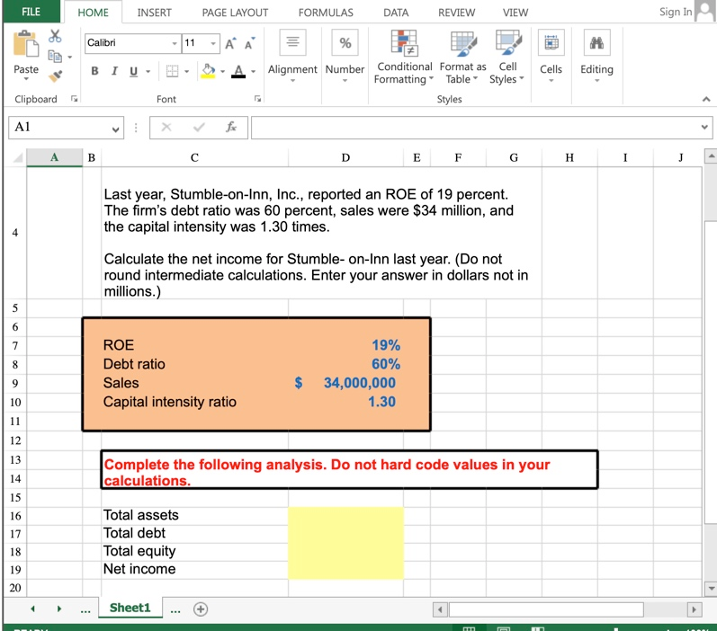Toggle underline formatting
This screenshot has height=631, width=717.
pyautogui.click(x=133, y=71)
